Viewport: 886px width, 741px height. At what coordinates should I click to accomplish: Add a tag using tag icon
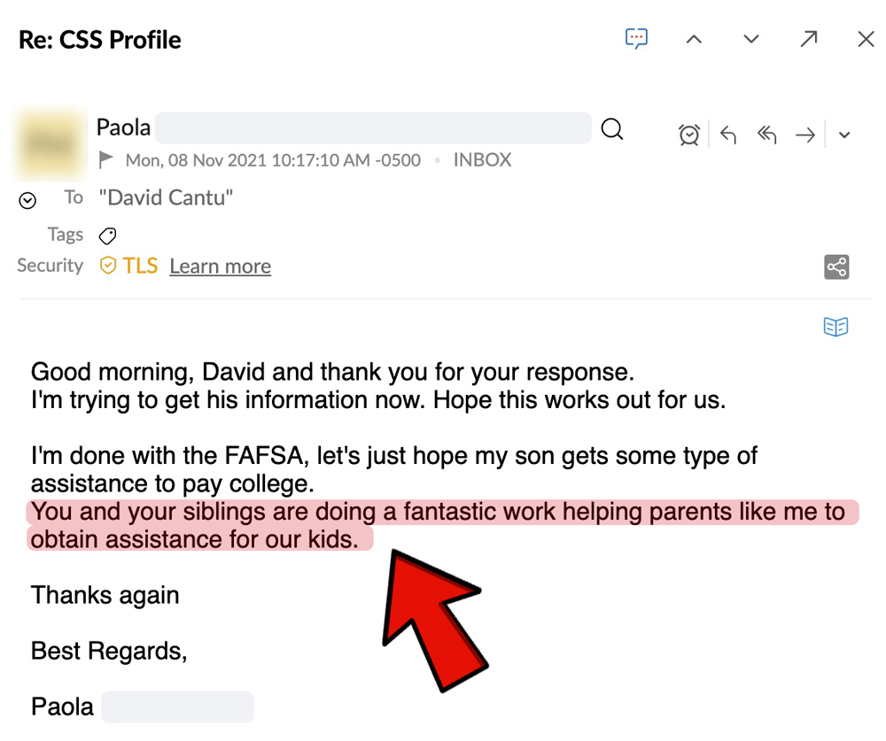[107, 235]
